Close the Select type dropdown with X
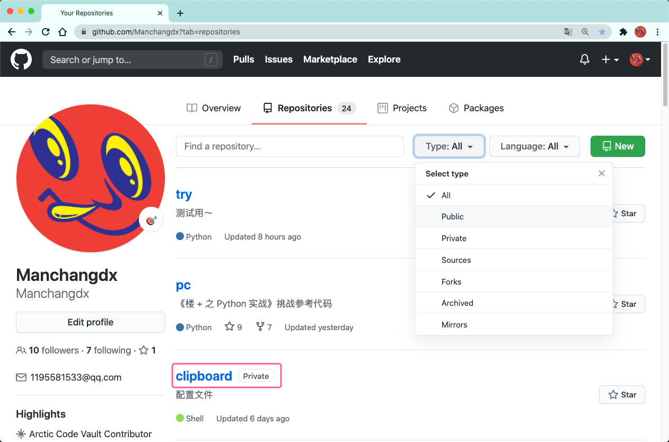Screen dimensions: 669x442 [602, 173]
